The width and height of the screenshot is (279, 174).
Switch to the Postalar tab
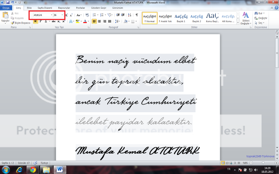coord(80,8)
